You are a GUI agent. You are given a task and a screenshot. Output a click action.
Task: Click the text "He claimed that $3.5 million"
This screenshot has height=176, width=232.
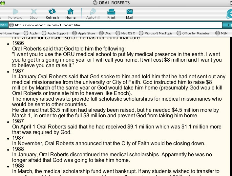point(45,110)
